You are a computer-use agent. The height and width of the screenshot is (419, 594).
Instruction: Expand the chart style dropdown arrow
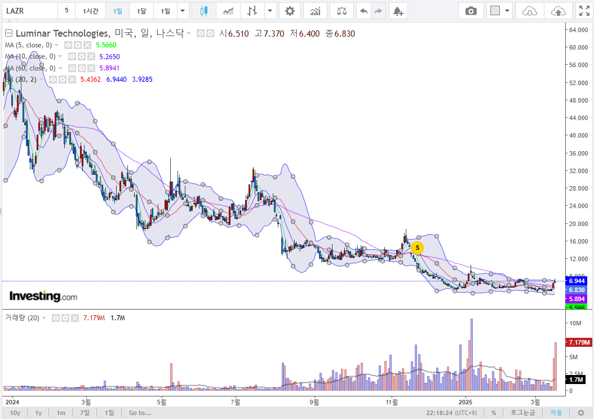(x=270, y=11)
